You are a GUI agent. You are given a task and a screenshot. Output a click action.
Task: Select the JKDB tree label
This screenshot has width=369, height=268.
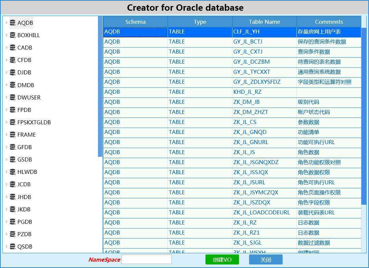tap(24, 209)
